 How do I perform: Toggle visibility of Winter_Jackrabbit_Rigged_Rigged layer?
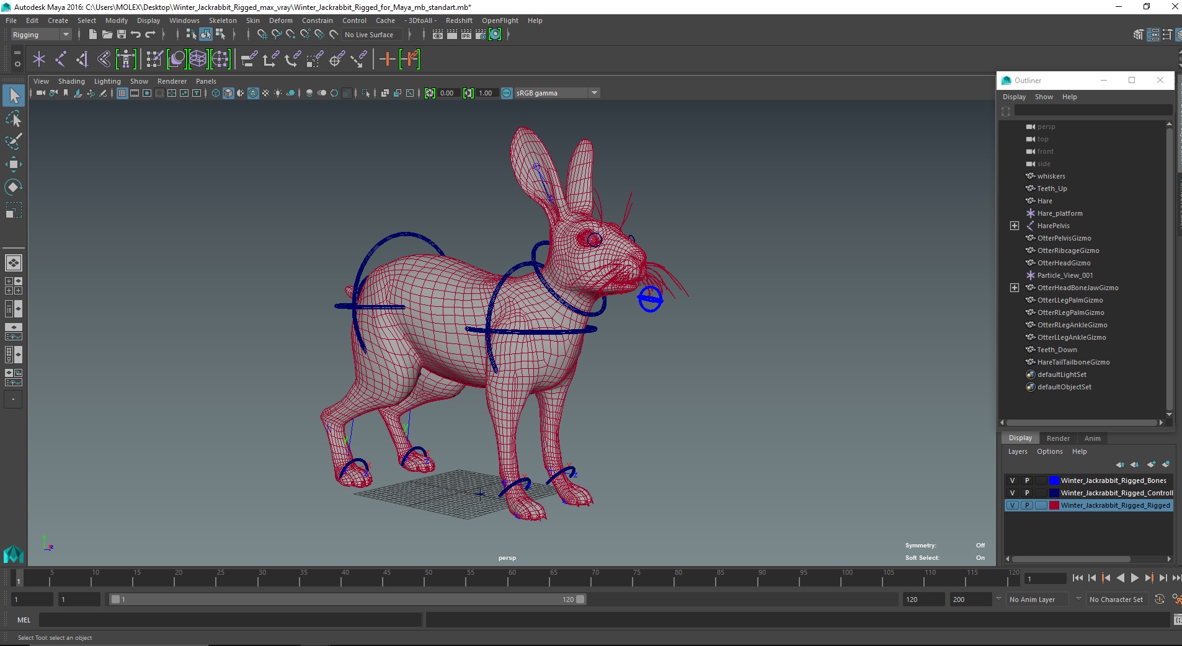[x=1012, y=505]
